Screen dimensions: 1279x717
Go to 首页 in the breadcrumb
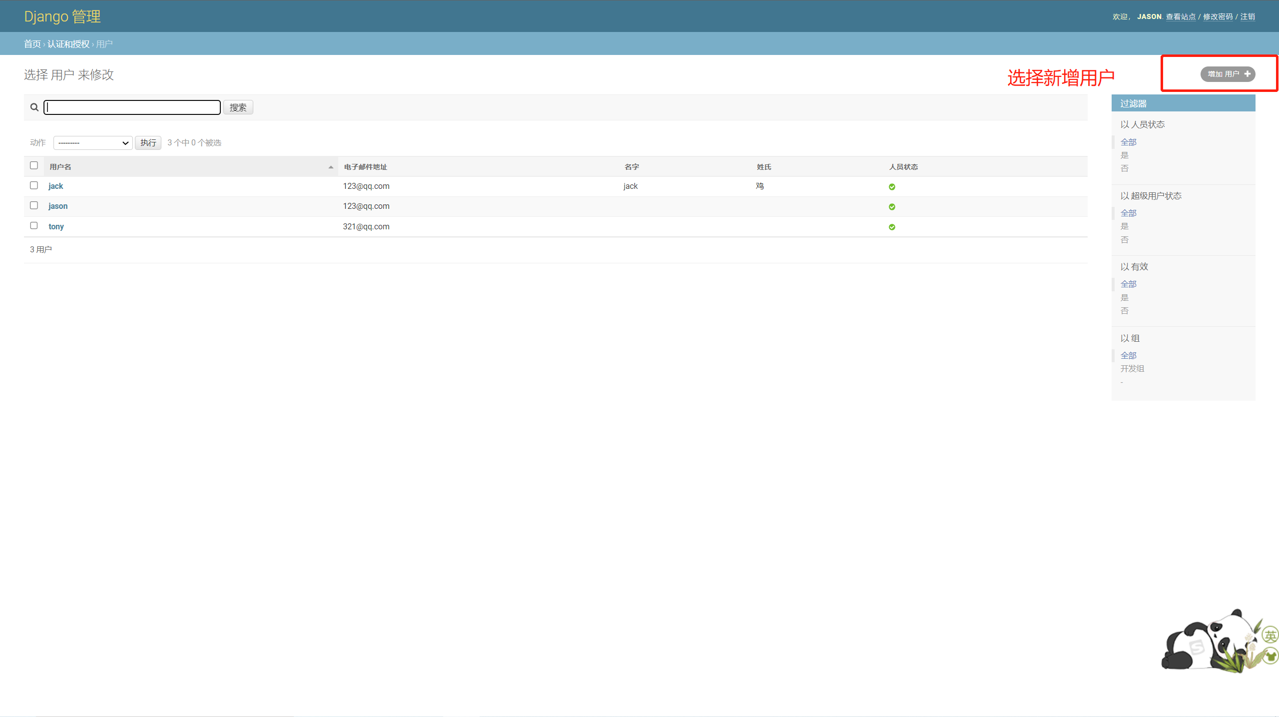[32, 44]
